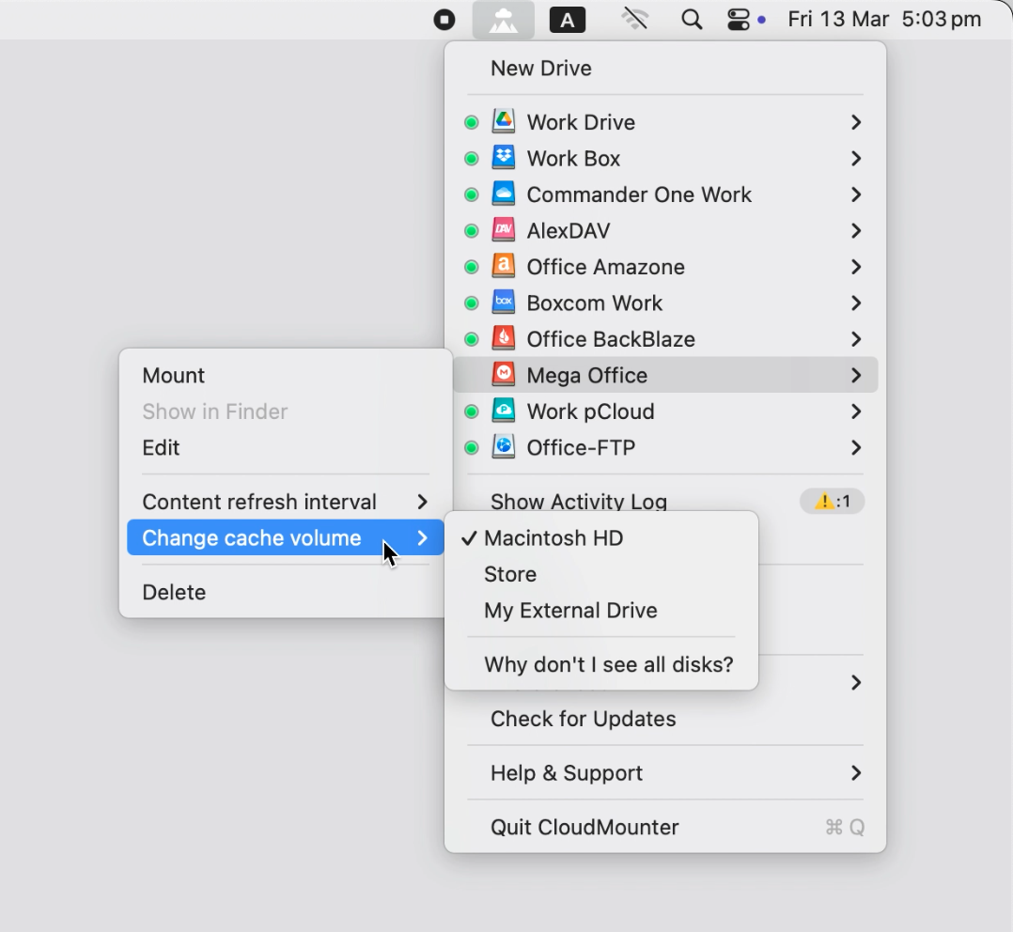1013x932 pixels.
Task: Click the Mega Office row label
Action: 586,375
